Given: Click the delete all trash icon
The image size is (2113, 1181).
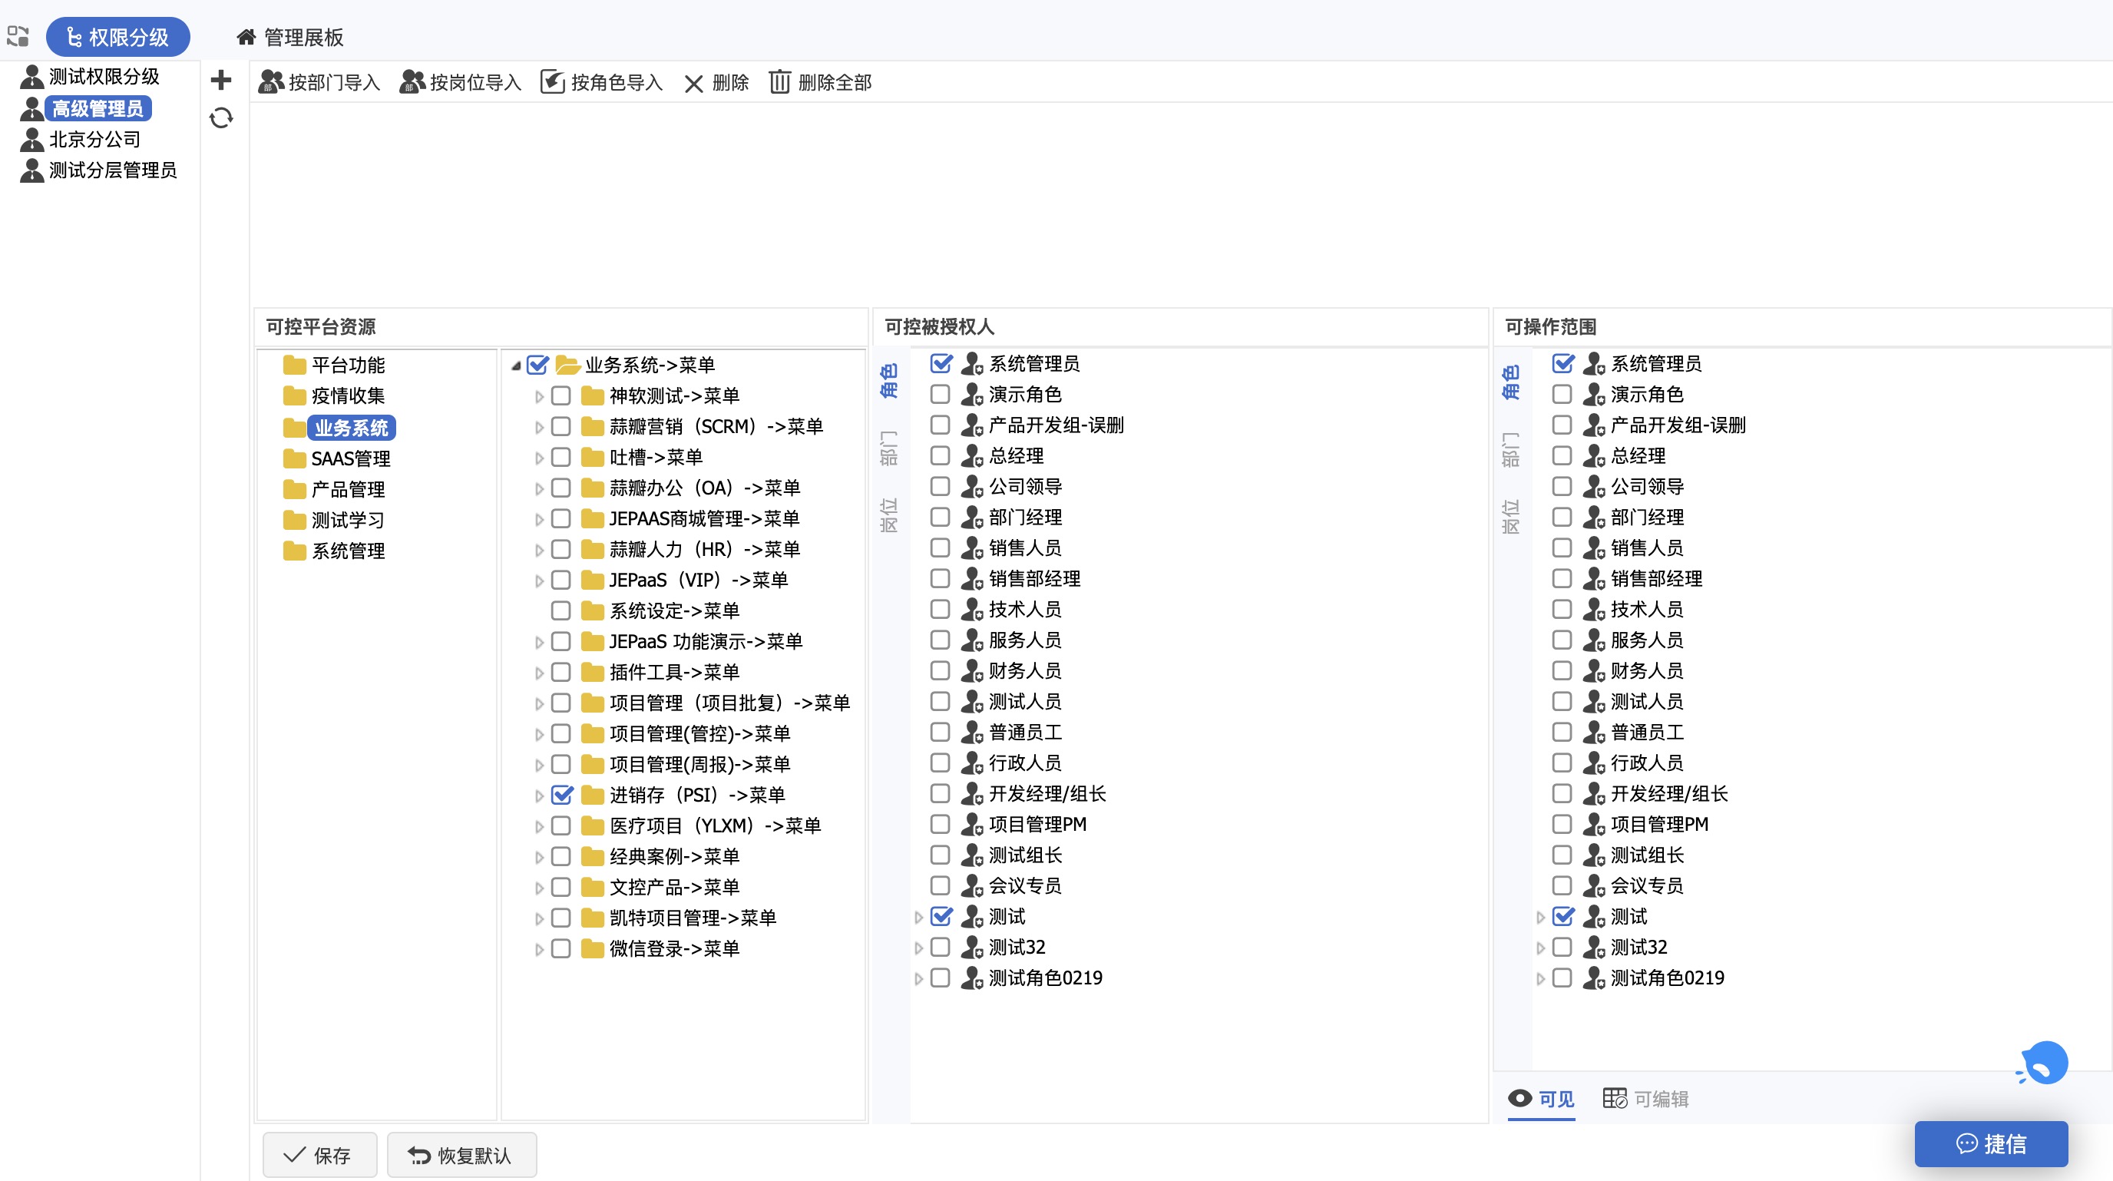Looking at the screenshot, I should click(779, 82).
